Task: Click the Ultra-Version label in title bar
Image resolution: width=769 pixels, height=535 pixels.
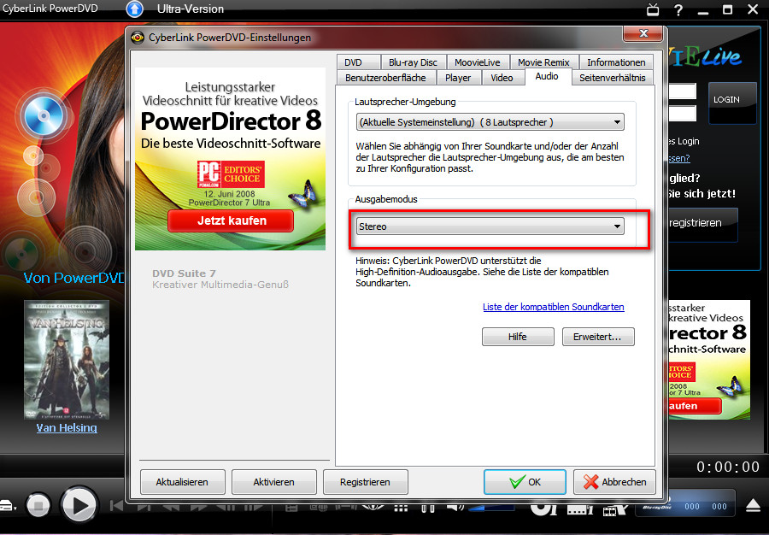Action: tap(191, 9)
